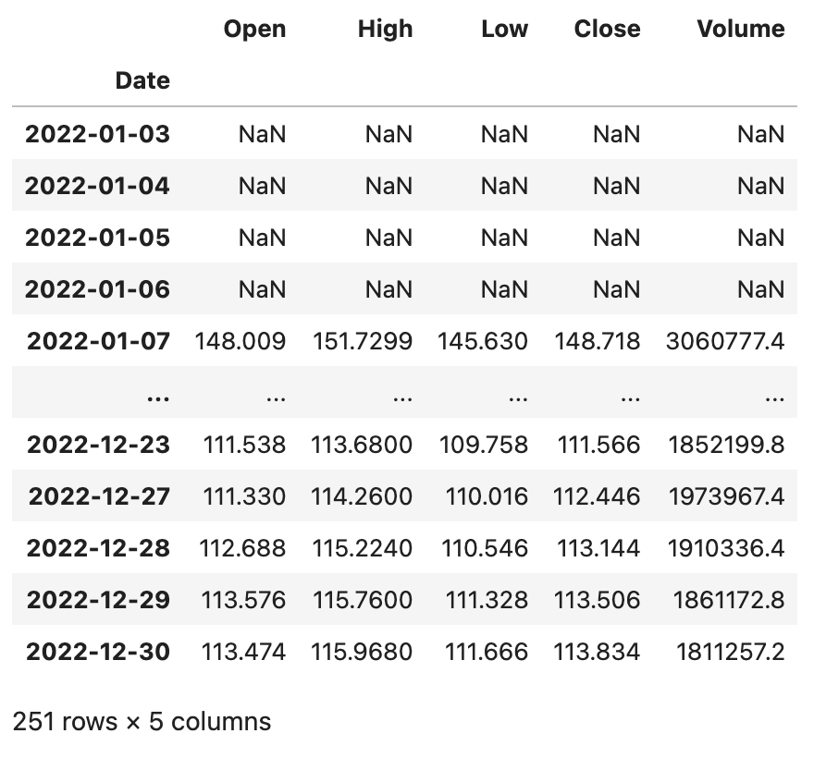814x758 pixels.
Task: Click the "251 rows × 5 columns" summary text
Action: click(142, 721)
